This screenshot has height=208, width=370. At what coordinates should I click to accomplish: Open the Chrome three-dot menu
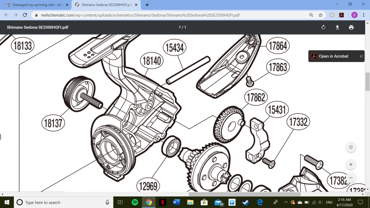coord(363,15)
